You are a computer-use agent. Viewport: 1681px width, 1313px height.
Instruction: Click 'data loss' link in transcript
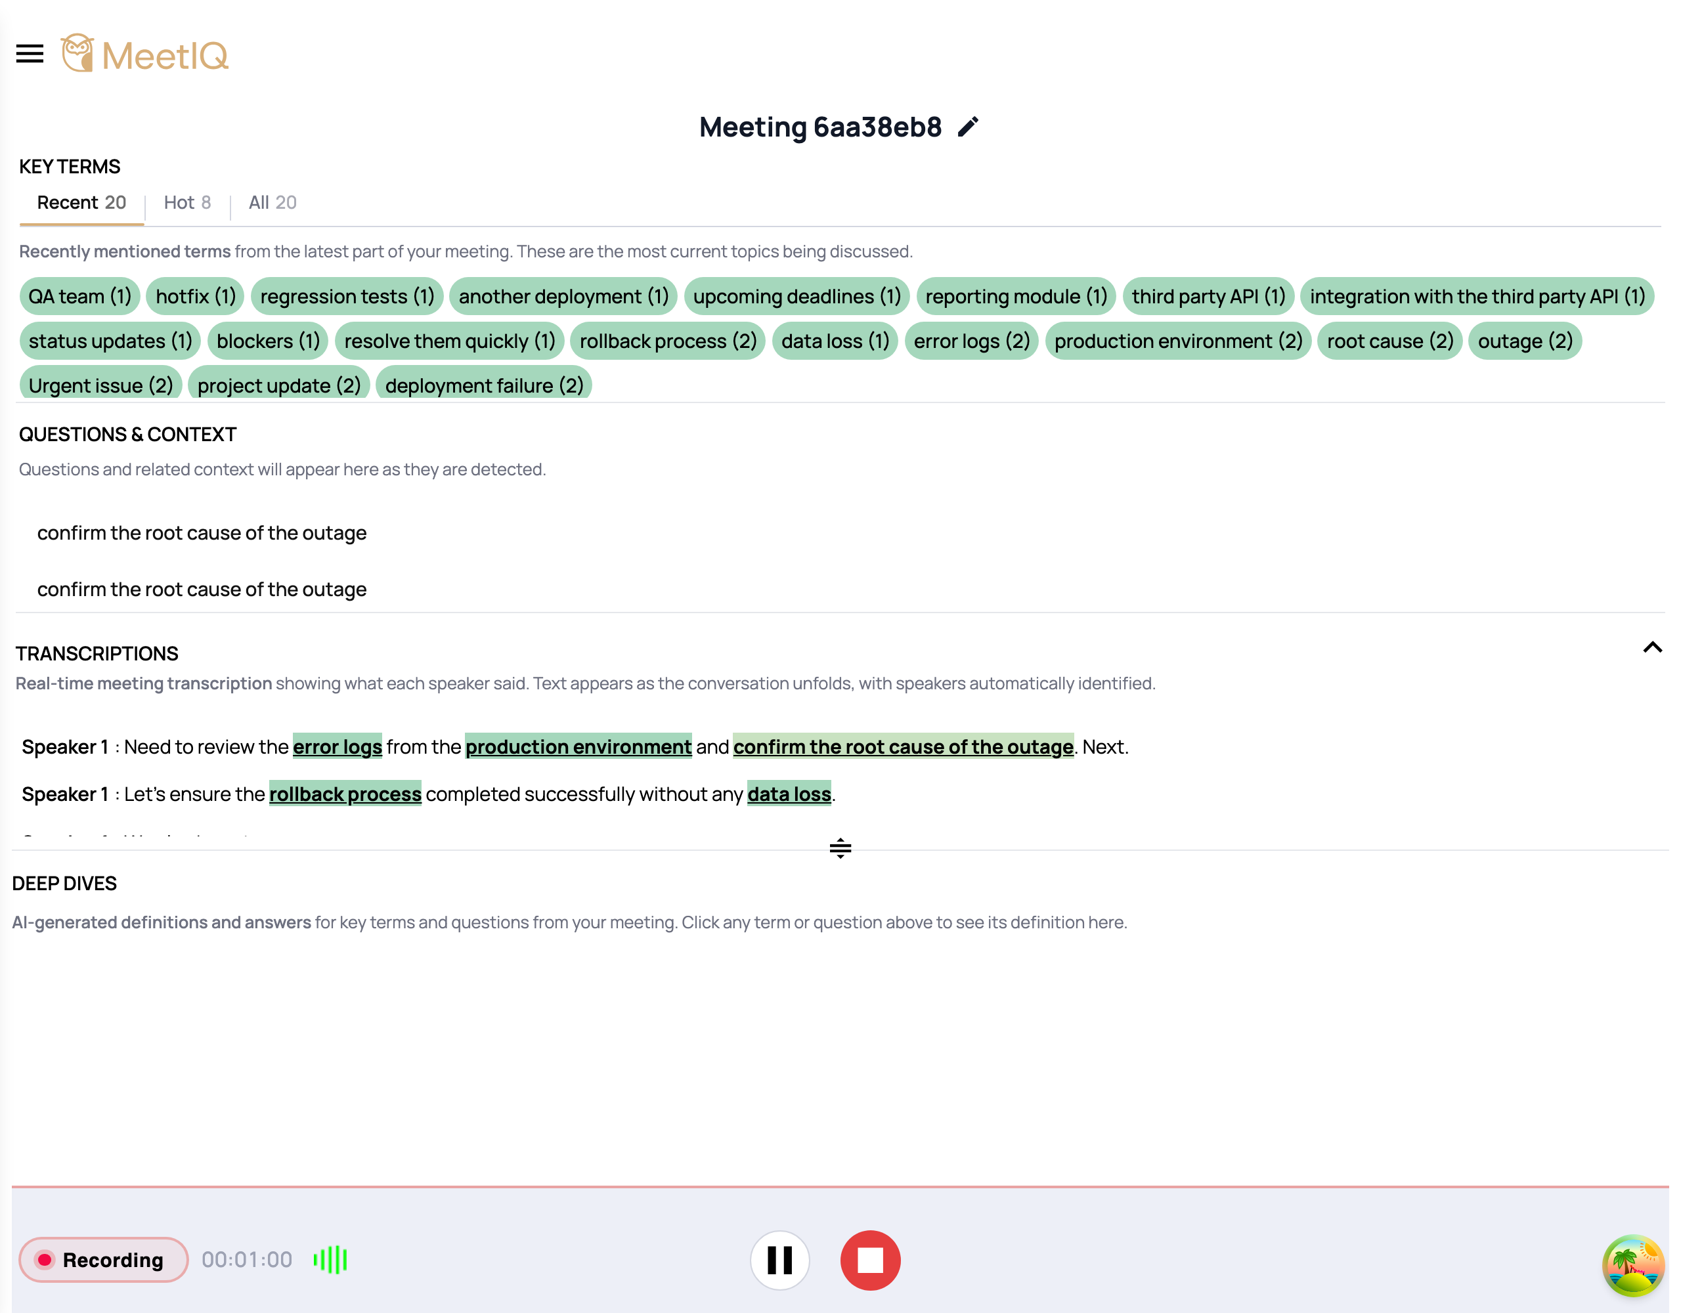coord(789,794)
